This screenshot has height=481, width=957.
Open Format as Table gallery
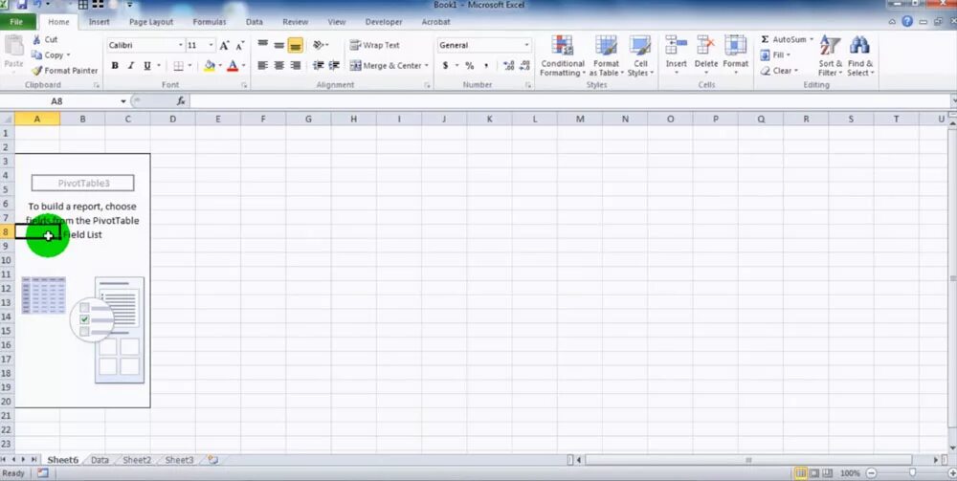606,55
